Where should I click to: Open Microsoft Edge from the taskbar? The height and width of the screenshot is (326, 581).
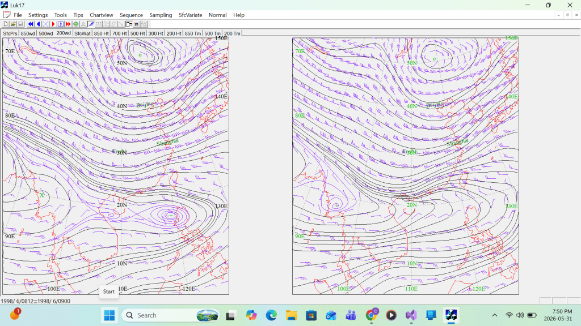[x=271, y=315]
